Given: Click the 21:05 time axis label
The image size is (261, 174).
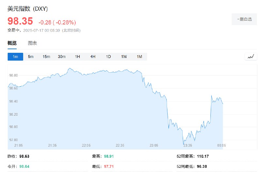Looking at the screenshot, I should click(18, 145).
